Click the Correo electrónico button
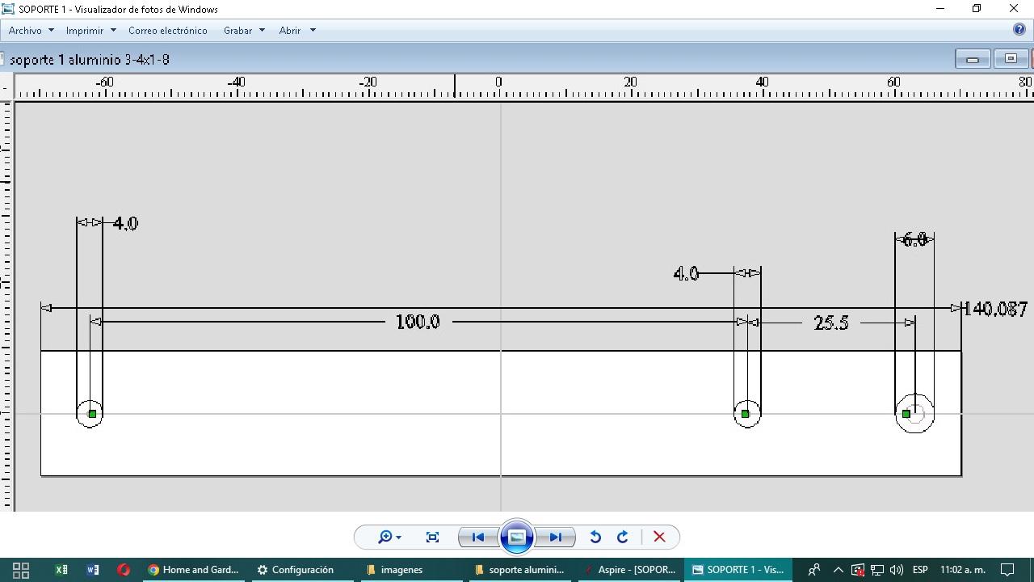Screen dimensions: 1034x582 tap(168, 31)
